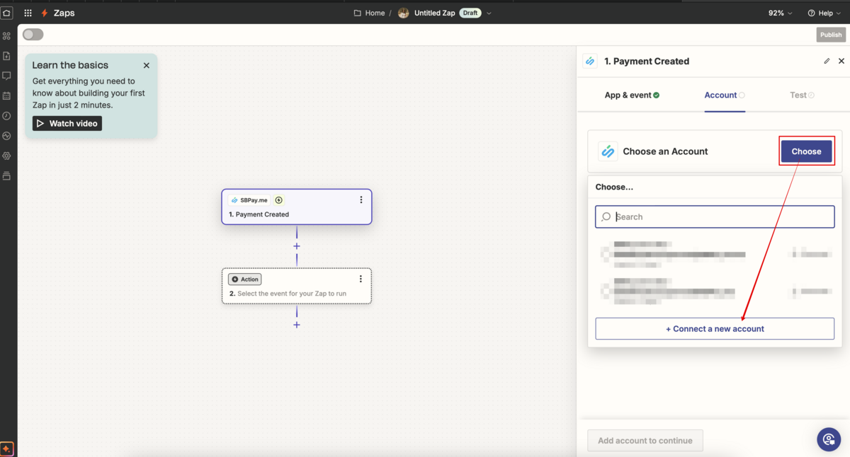Open the activity pulse sidebar icon
Image resolution: width=850 pixels, height=457 pixels.
tap(7, 136)
